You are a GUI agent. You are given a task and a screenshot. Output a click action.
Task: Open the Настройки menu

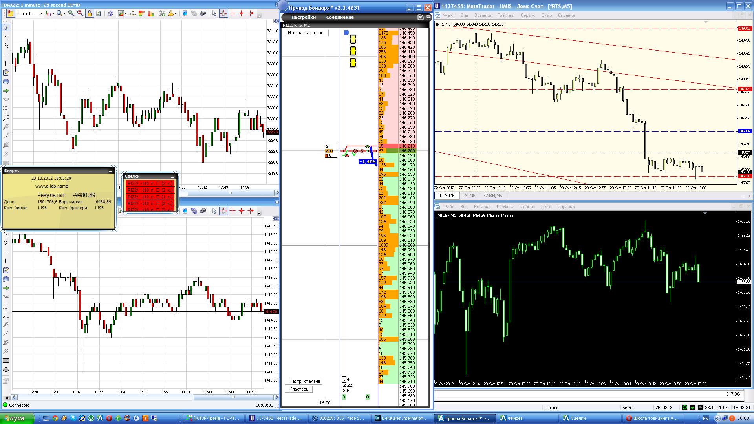303,17
